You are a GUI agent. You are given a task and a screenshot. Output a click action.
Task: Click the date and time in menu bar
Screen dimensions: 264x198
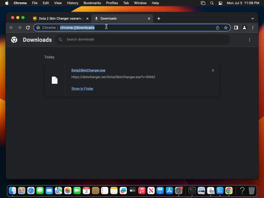coord(243,3)
